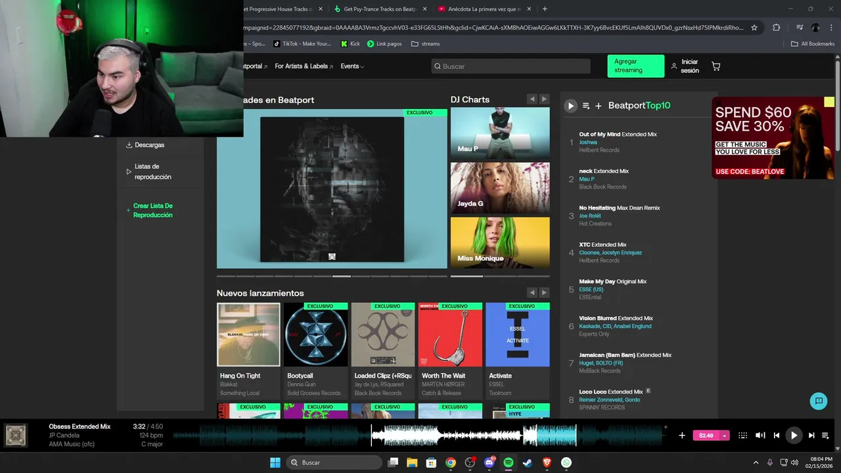
Task: Skip to next track in player
Action: click(811, 436)
